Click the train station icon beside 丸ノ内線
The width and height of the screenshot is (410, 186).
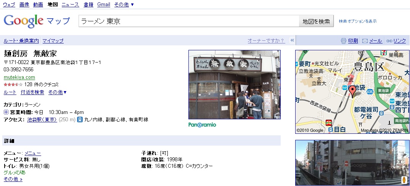[x=80, y=120]
